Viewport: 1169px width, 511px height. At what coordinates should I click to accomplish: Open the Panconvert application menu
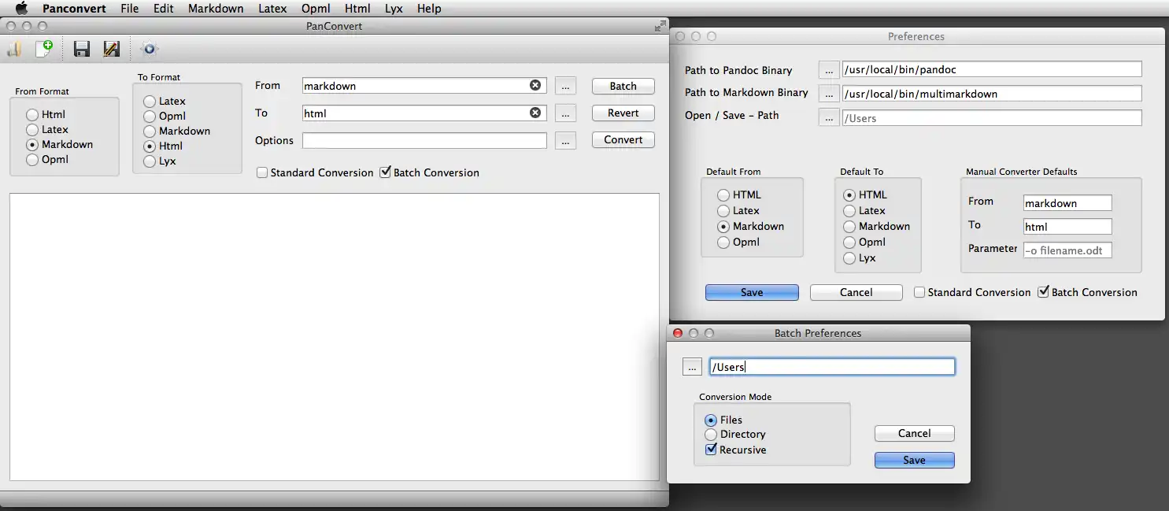click(x=75, y=9)
